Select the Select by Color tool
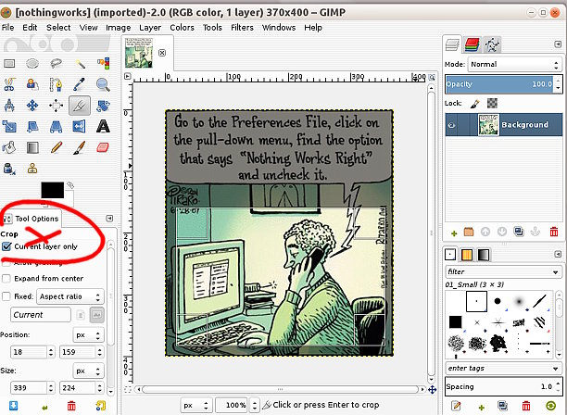The height and width of the screenshot is (415, 567). 103,64
